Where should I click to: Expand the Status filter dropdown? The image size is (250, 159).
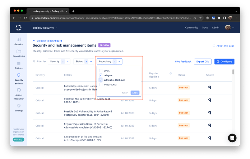click(x=83, y=62)
